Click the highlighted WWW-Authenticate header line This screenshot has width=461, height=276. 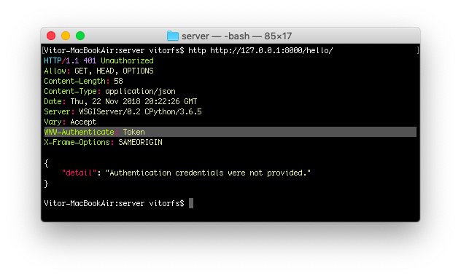click(230, 132)
